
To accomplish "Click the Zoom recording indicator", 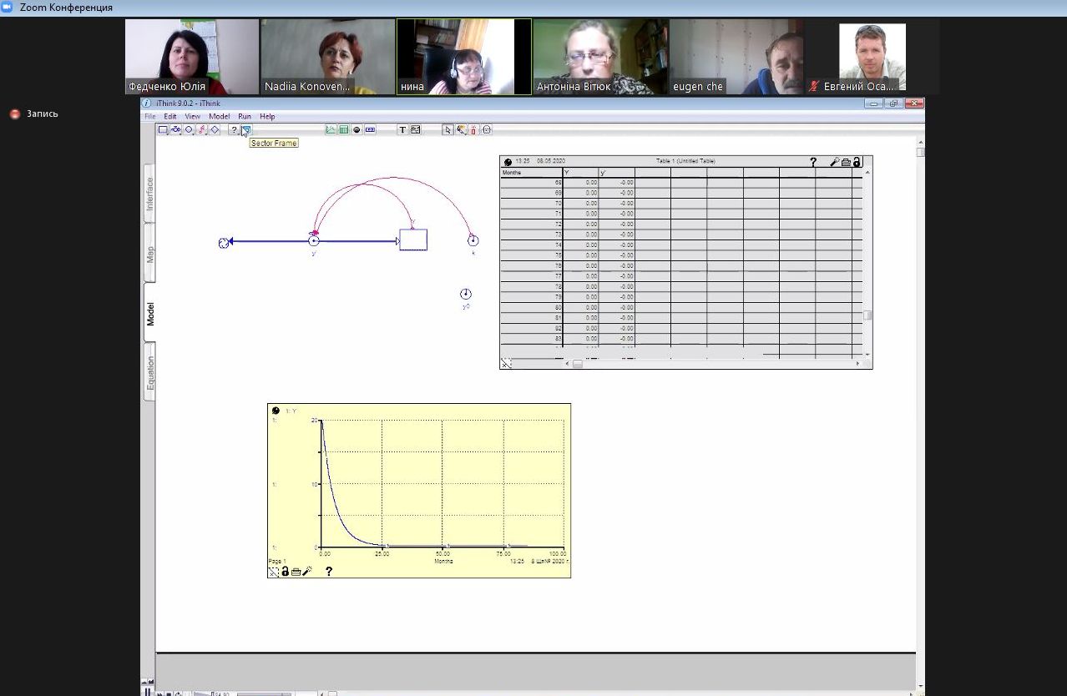I will [34, 113].
